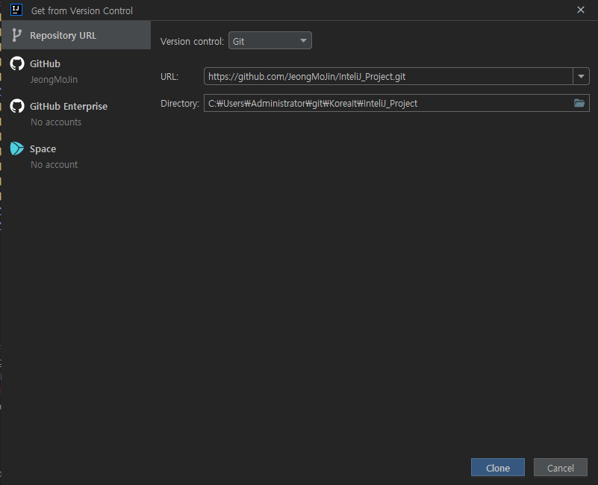Select the Repository URL tab
The image size is (598, 485).
[76, 35]
